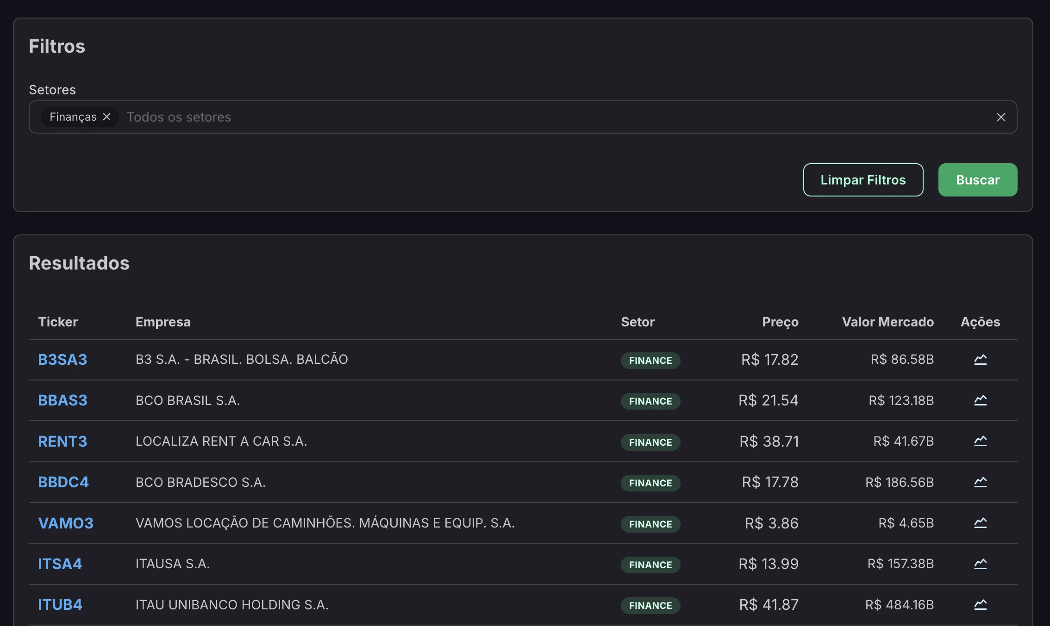Screen dimensions: 1050x626
Task: Click the Limpar Filtros button
Action: point(863,180)
